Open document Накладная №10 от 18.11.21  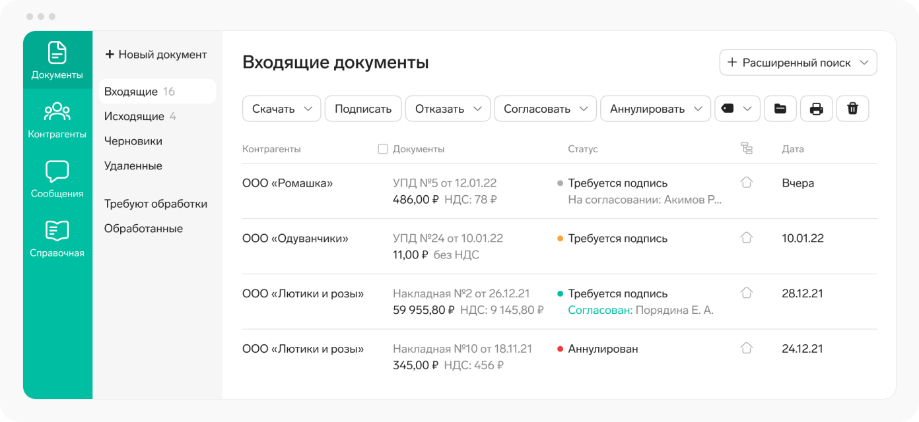point(462,349)
